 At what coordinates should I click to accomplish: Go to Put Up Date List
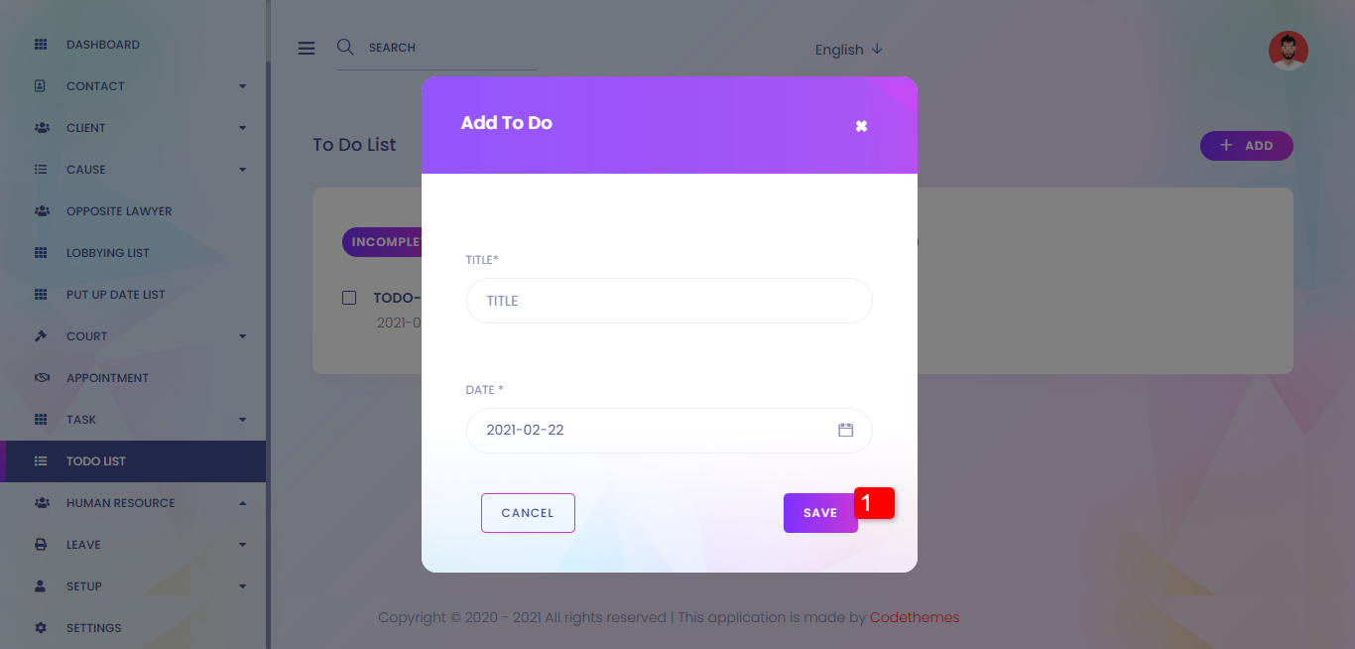click(115, 295)
